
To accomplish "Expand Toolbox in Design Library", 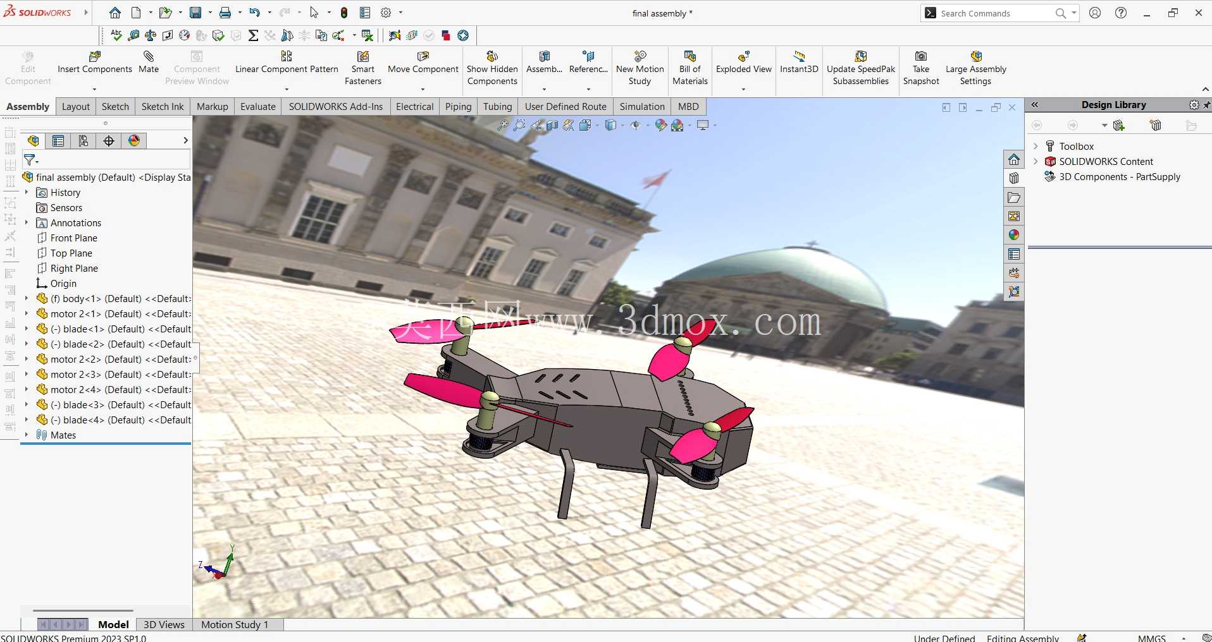I will [1036, 146].
